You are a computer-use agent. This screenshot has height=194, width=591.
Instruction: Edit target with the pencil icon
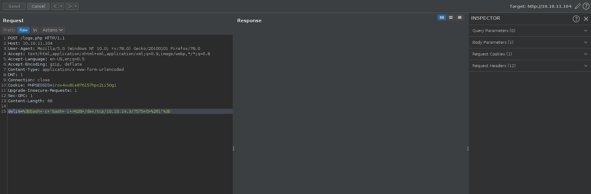point(577,6)
